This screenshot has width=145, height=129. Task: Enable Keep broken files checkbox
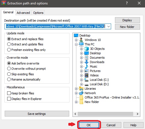tap(9, 93)
